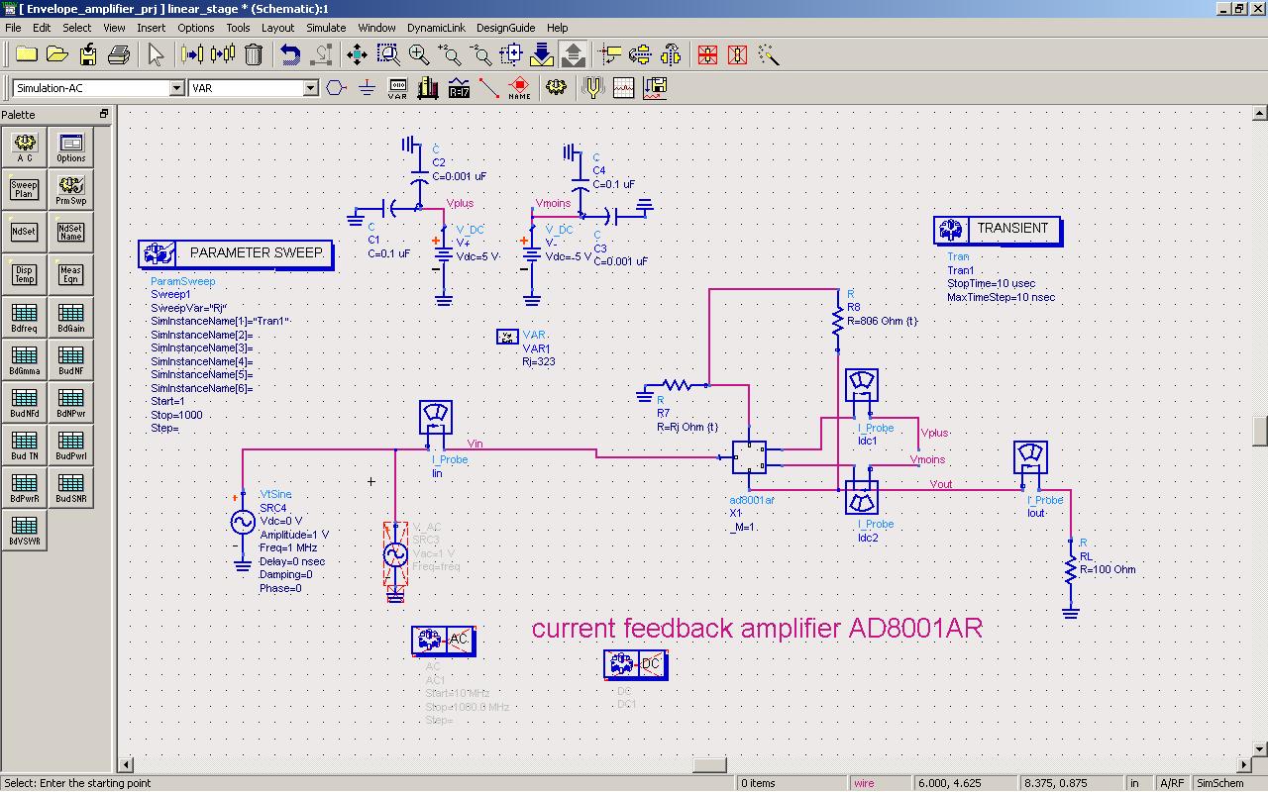Click the wire/pin NAME label icon

pyautogui.click(x=519, y=88)
